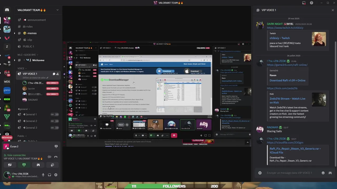The image size is (337, 189).
Task: Collapse the VOICE category
Action: click(22, 68)
